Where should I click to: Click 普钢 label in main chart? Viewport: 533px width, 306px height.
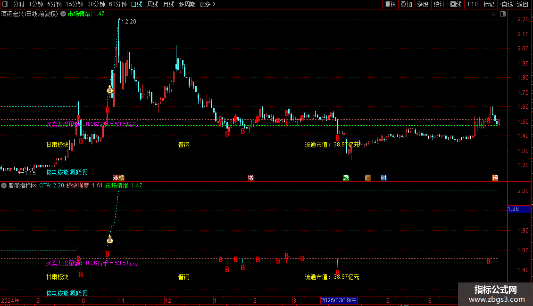pyautogui.click(x=184, y=145)
